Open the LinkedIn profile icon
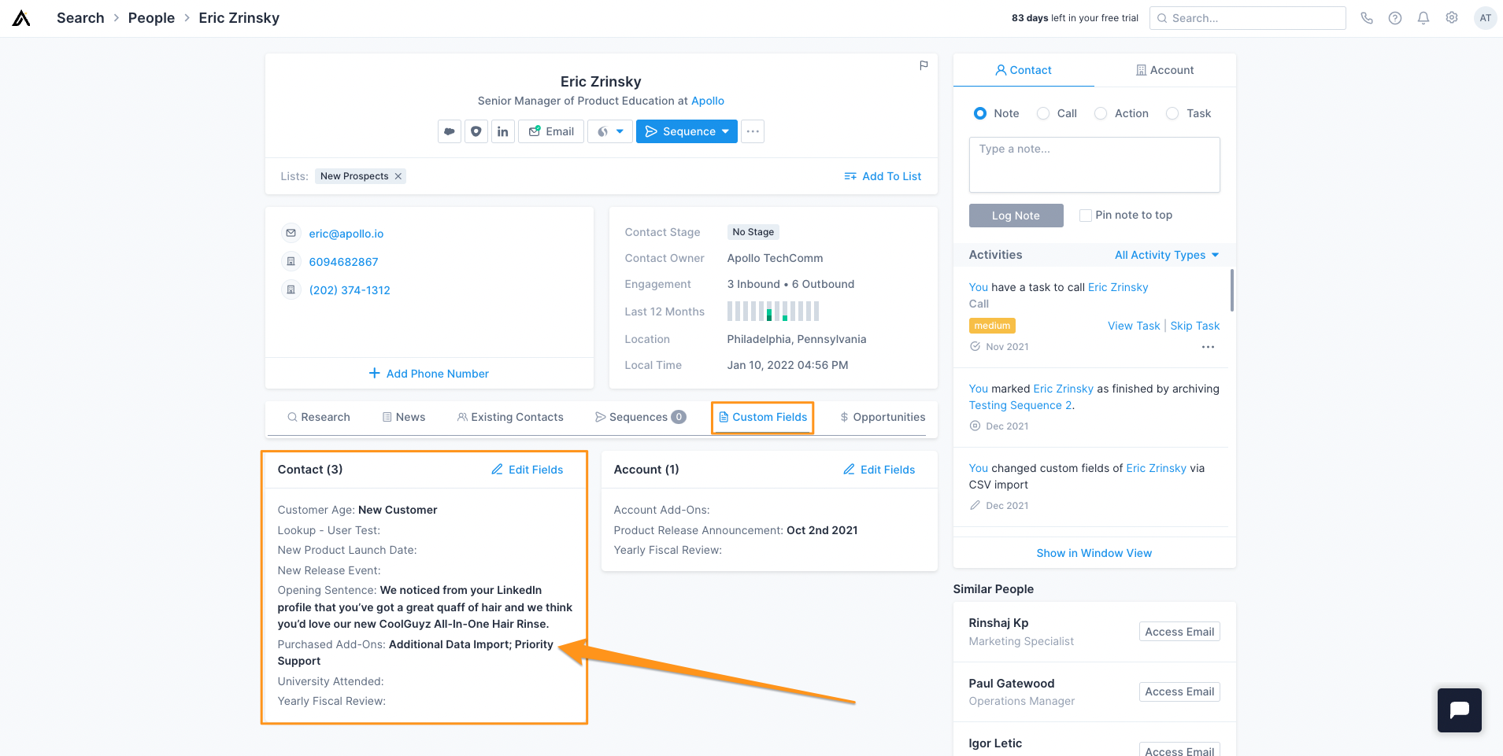1503x756 pixels. coord(503,131)
